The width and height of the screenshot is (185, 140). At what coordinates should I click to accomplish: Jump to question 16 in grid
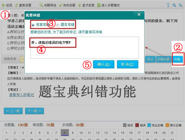131,133
